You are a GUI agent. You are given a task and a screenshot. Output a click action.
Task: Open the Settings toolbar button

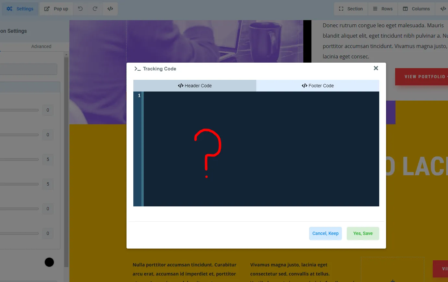20,9
